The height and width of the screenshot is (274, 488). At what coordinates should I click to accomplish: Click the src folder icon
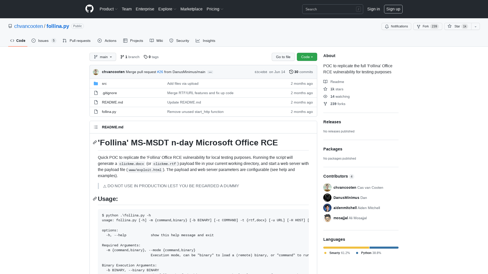(x=96, y=83)
